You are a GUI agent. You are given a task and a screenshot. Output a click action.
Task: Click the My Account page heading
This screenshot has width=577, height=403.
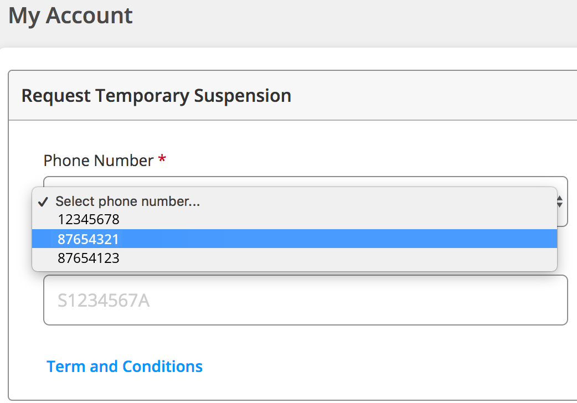click(70, 15)
